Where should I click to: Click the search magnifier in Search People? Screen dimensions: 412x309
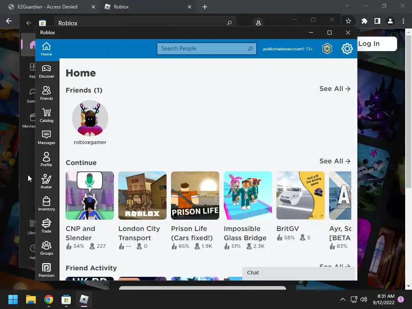click(x=250, y=49)
